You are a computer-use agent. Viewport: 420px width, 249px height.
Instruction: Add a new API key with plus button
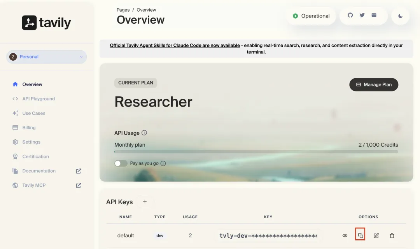(145, 202)
